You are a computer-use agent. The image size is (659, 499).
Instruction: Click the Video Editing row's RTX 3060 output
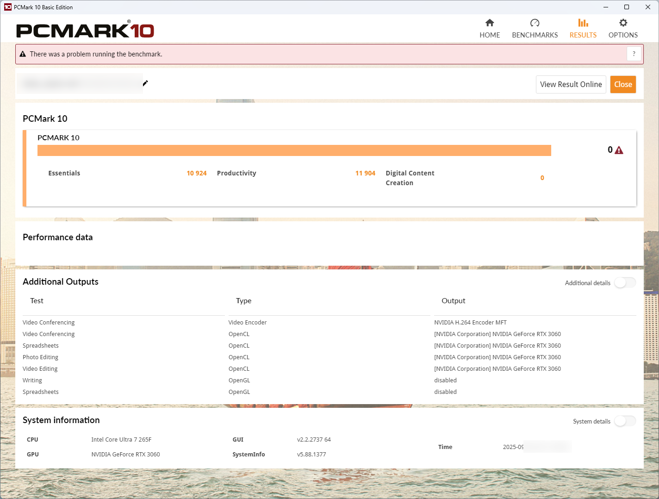point(497,369)
